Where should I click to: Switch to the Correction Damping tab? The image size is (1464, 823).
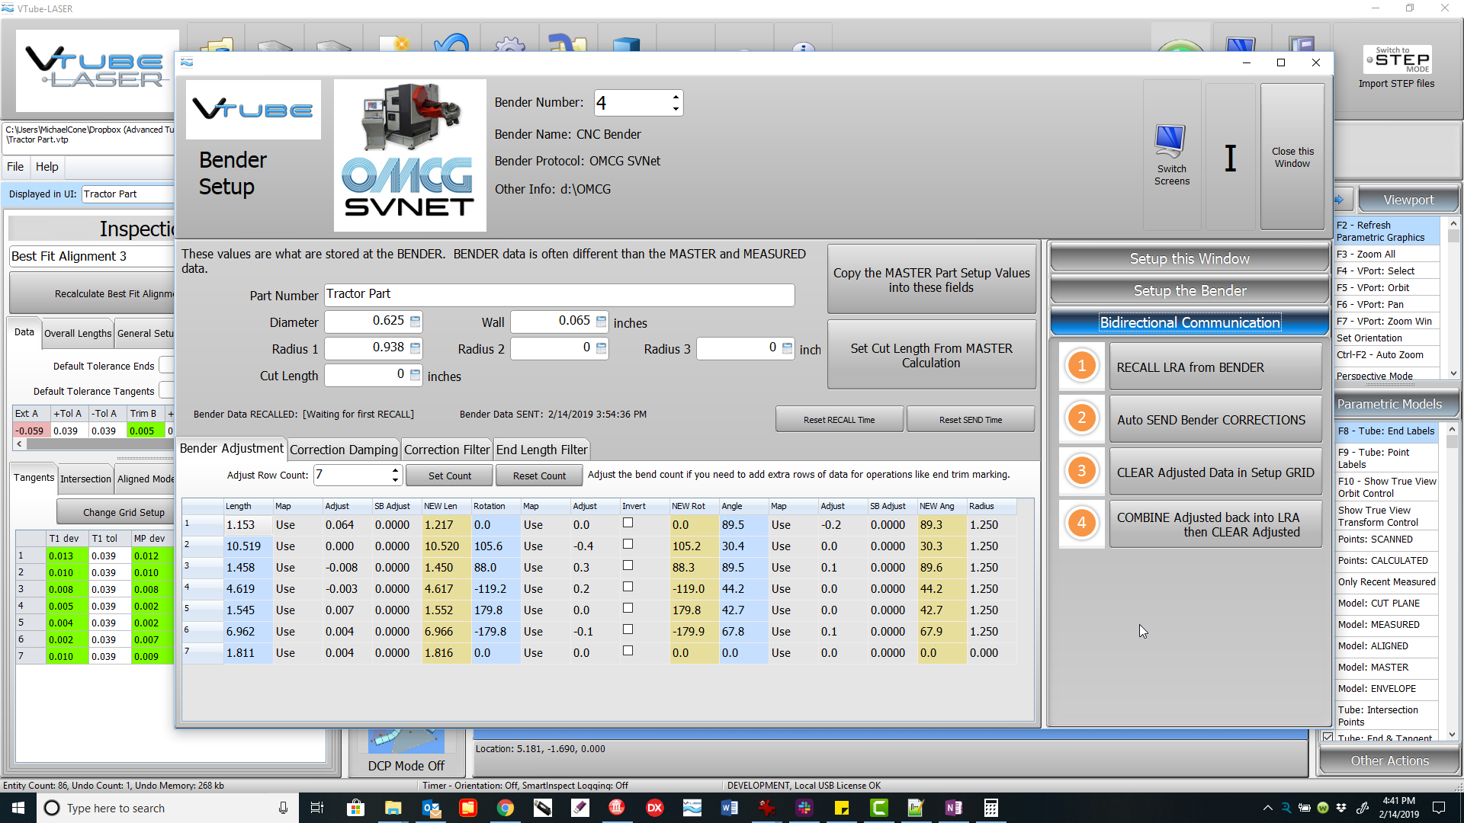[x=343, y=450]
